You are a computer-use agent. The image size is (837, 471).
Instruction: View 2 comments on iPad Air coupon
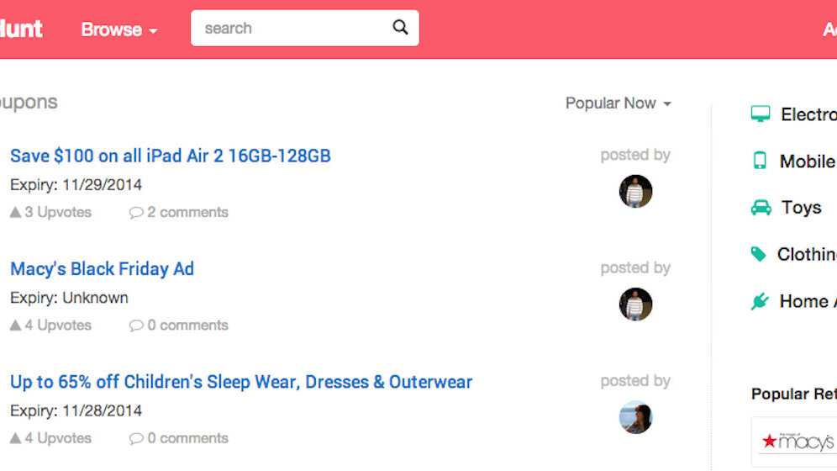point(179,213)
